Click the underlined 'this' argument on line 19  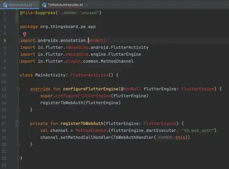[180, 137]
